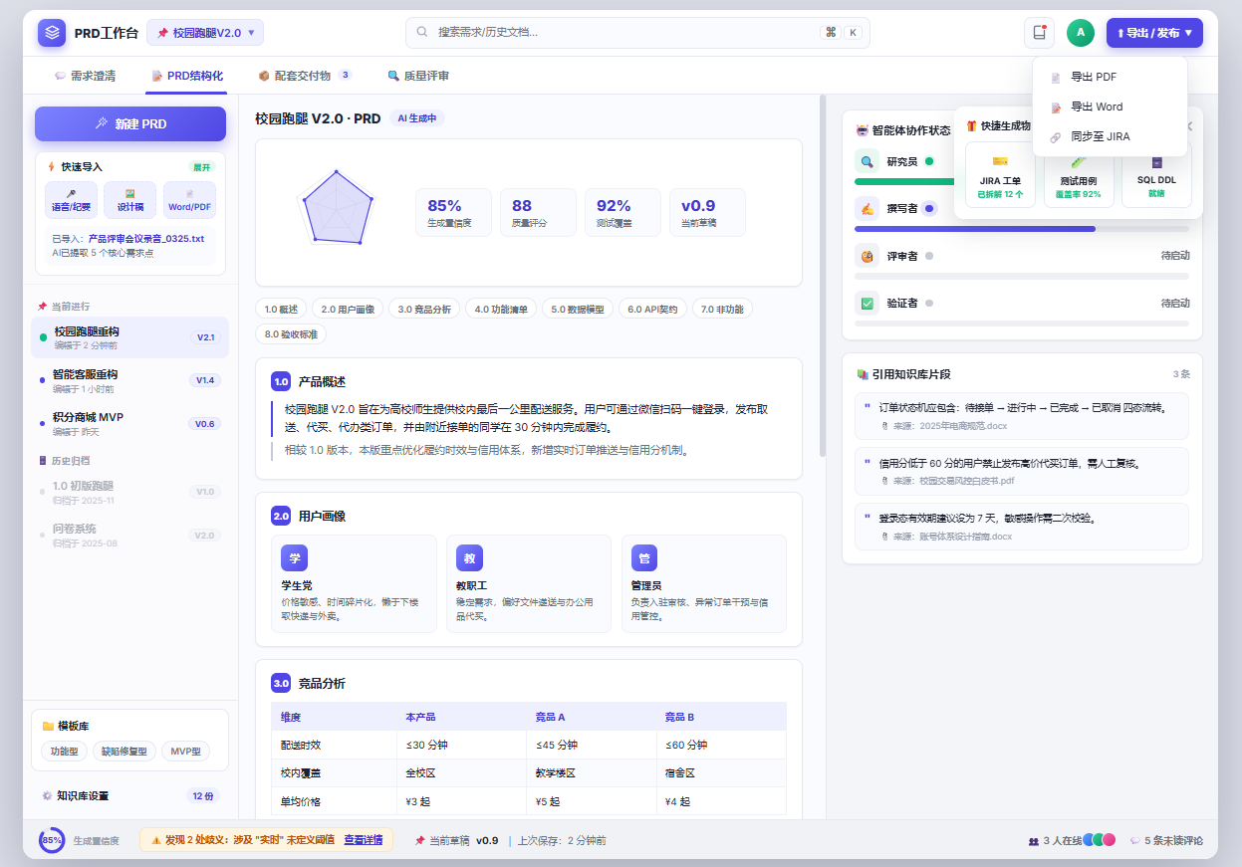Click the writing-hand icon of 撰写者

868,208
